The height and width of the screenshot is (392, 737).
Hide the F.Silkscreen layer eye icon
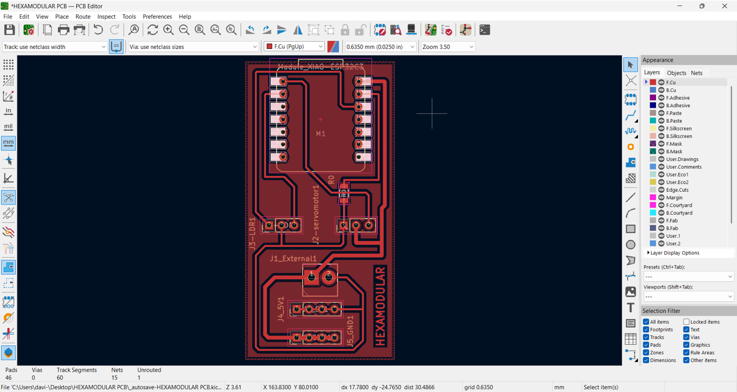661,129
